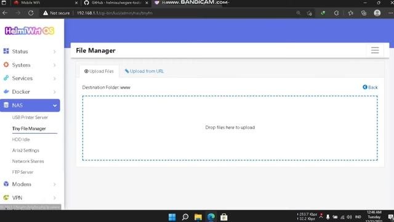Open Windows Start menu

[172, 217]
